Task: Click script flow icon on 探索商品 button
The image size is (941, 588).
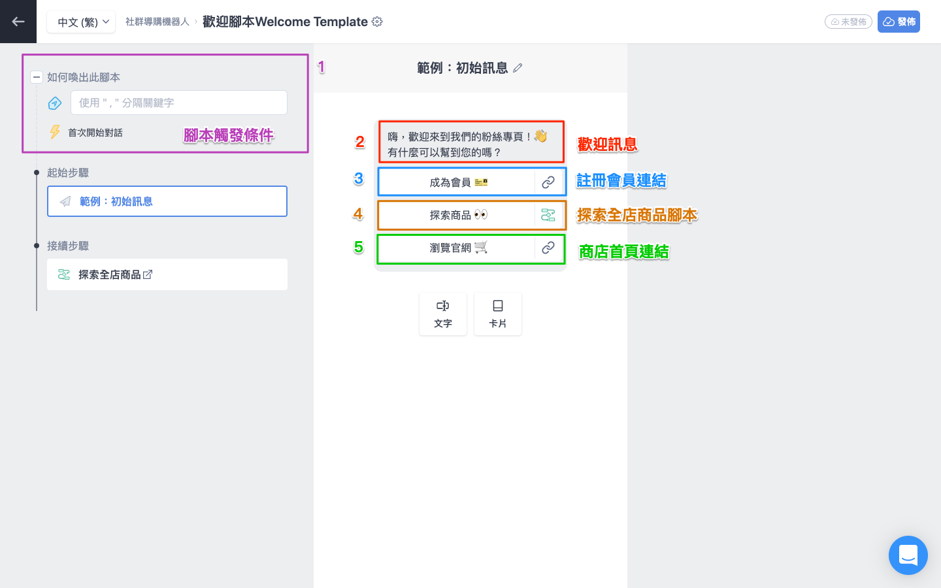Action: tap(548, 215)
